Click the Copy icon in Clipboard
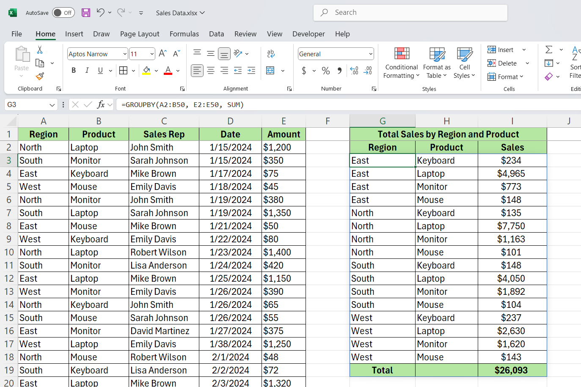Viewport: 581px width, 387px height. tap(40, 63)
